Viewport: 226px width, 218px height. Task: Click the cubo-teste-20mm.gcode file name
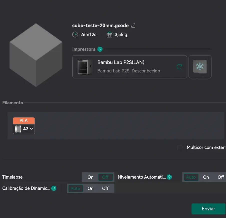[x=100, y=26]
